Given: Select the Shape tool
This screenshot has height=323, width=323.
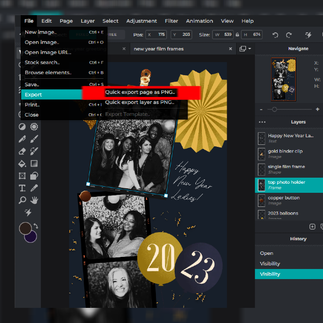Looking at the screenshot, I should (x=34, y=176).
